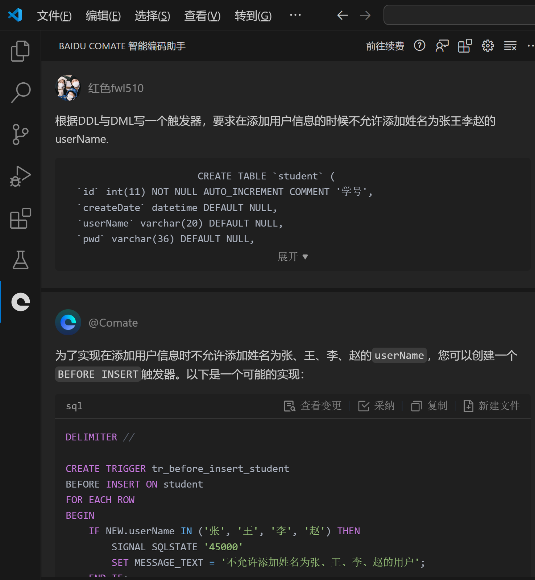Open the Testing flask view
Viewport: 535px width, 580px height.
coord(20,260)
